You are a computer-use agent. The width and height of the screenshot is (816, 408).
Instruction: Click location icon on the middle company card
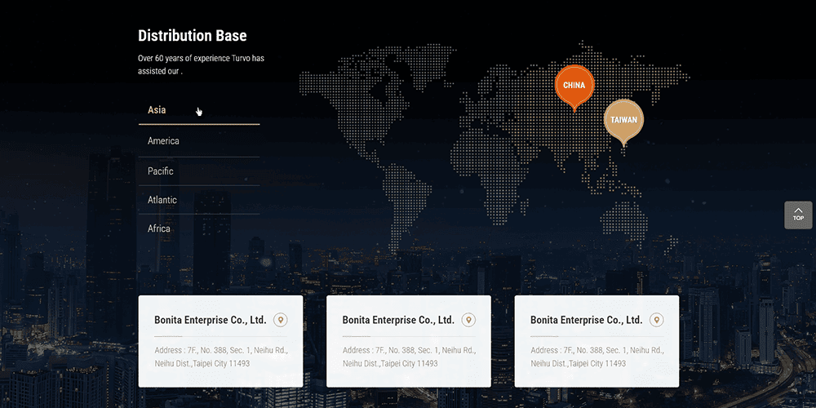(468, 320)
